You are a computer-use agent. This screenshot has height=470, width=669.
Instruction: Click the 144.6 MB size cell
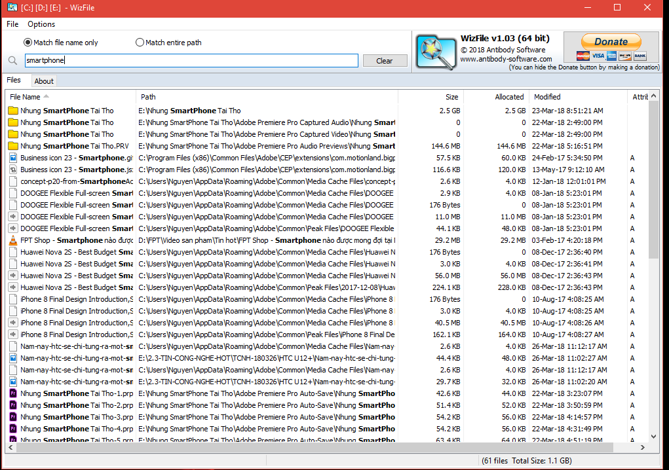coord(446,146)
